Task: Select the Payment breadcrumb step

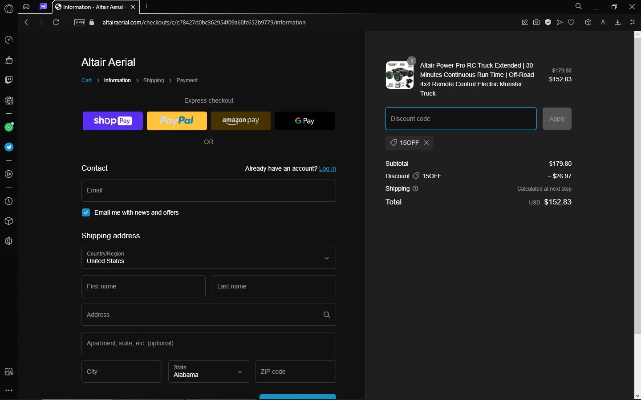Action: 187,80
